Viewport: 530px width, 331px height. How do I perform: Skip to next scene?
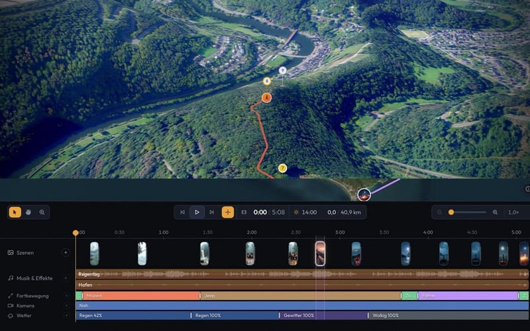click(211, 212)
